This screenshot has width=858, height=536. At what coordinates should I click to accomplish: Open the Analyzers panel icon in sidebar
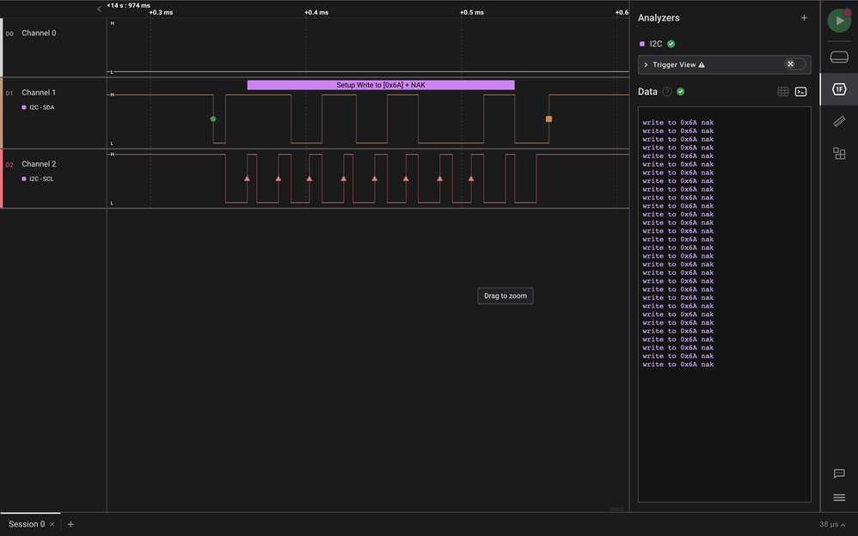tap(839, 88)
